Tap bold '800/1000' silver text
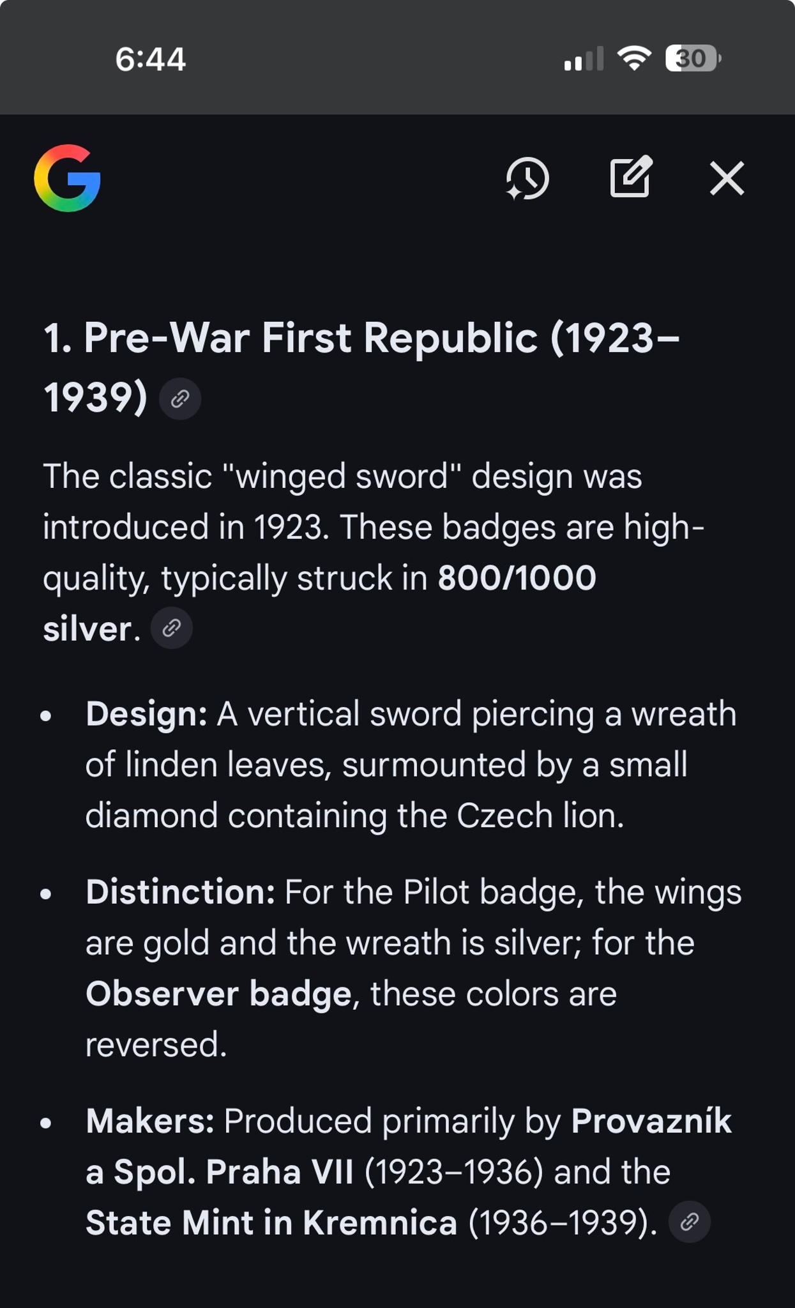 tap(516, 578)
